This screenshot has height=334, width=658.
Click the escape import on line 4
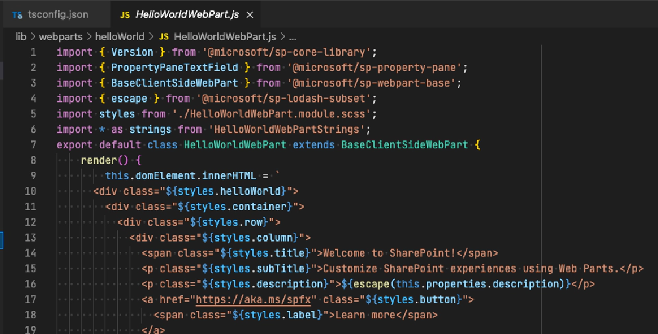click(x=129, y=98)
